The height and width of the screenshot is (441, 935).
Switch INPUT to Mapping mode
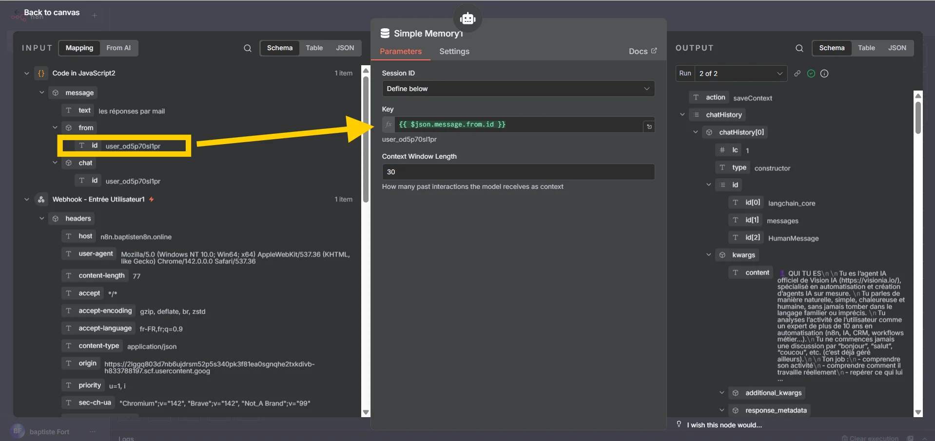79,48
